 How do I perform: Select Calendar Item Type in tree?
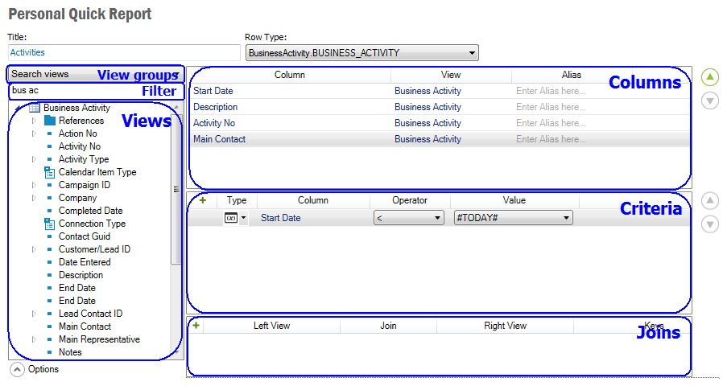click(x=97, y=172)
